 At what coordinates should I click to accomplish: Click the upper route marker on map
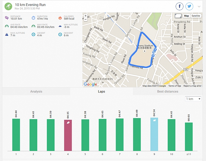(x=155, y=49)
